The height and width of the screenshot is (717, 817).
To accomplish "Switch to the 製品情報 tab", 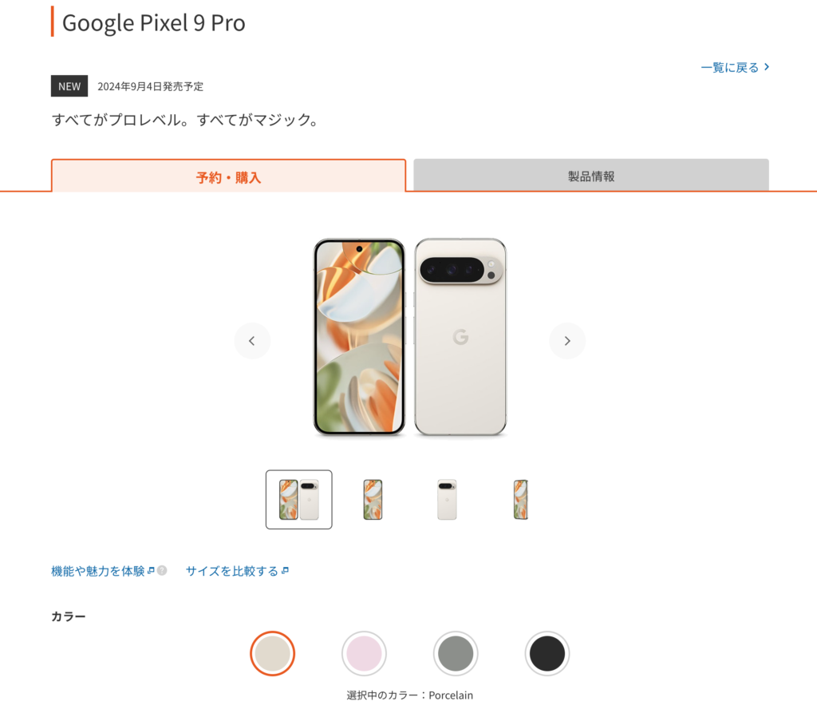I will pyautogui.click(x=591, y=176).
